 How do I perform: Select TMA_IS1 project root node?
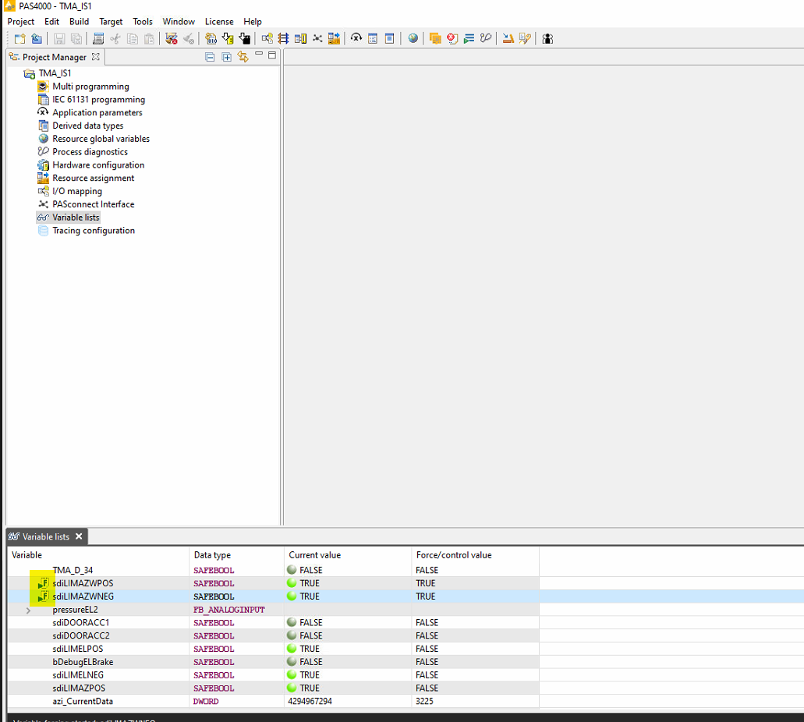[x=55, y=73]
